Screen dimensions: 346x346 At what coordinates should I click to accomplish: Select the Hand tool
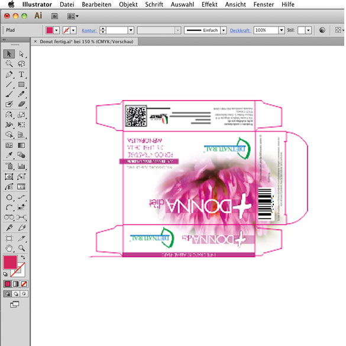(9, 248)
